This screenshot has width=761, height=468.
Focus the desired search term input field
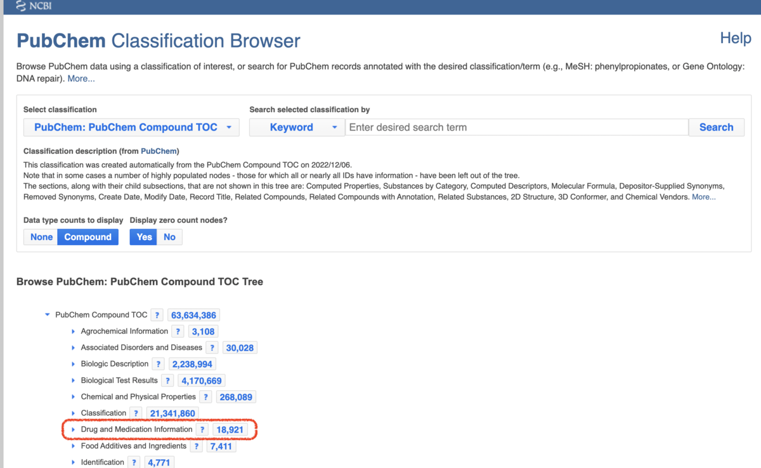click(516, 127)
